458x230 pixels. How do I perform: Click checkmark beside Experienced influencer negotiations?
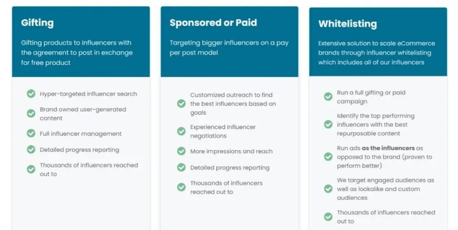click(x=181, y=131)
